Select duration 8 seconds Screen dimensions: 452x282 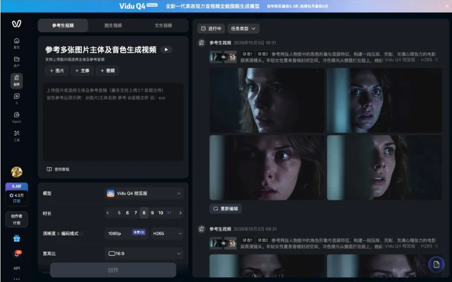[x=144, y=213]
